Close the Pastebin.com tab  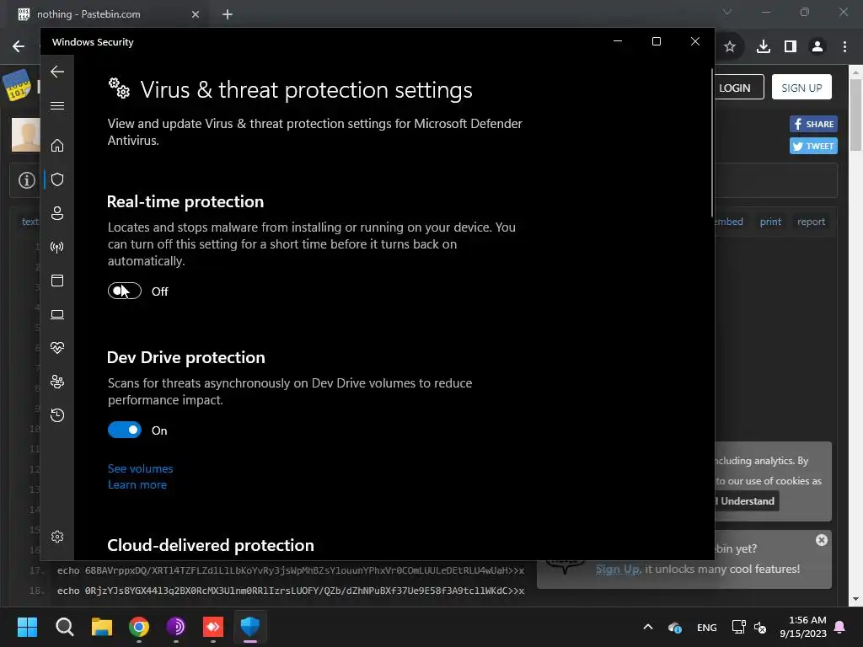196,14
